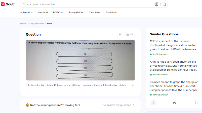202x113 pixels.
Task: Go to previous similar questions page arrow
Action: [153, 103]
